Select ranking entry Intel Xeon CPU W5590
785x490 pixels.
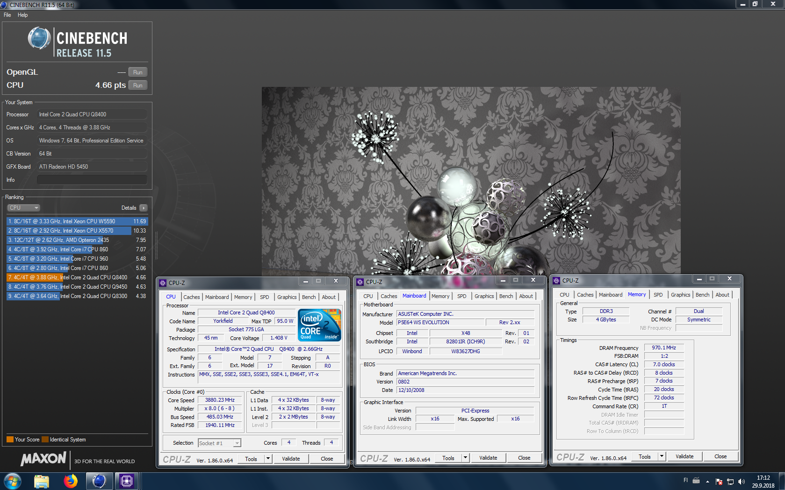click(77, 221)
